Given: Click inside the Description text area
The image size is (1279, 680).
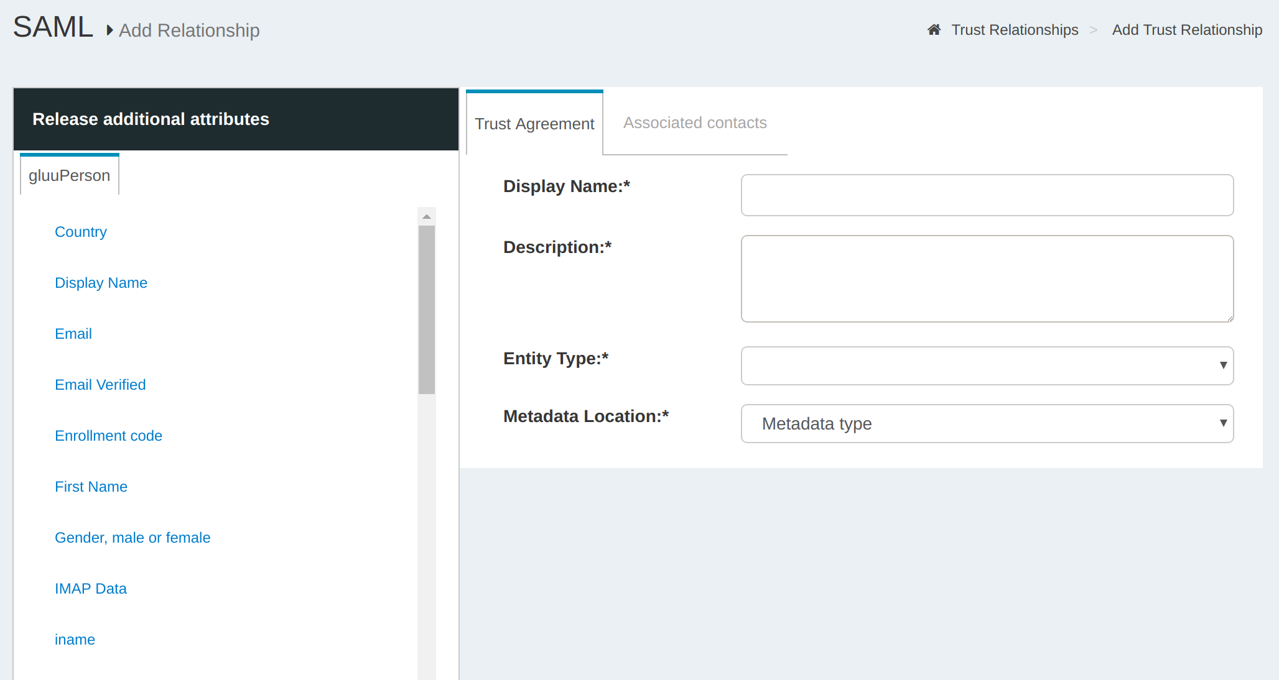Looking at the screenshot, I should 987,278.
